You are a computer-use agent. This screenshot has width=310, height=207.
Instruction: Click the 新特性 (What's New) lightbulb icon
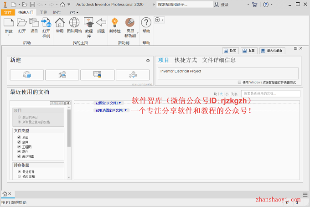click(x=115, y=22)
